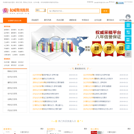Click the 教育期刊 section heading
This screenshot has height=134, width=134.
[x=7, y=129]
